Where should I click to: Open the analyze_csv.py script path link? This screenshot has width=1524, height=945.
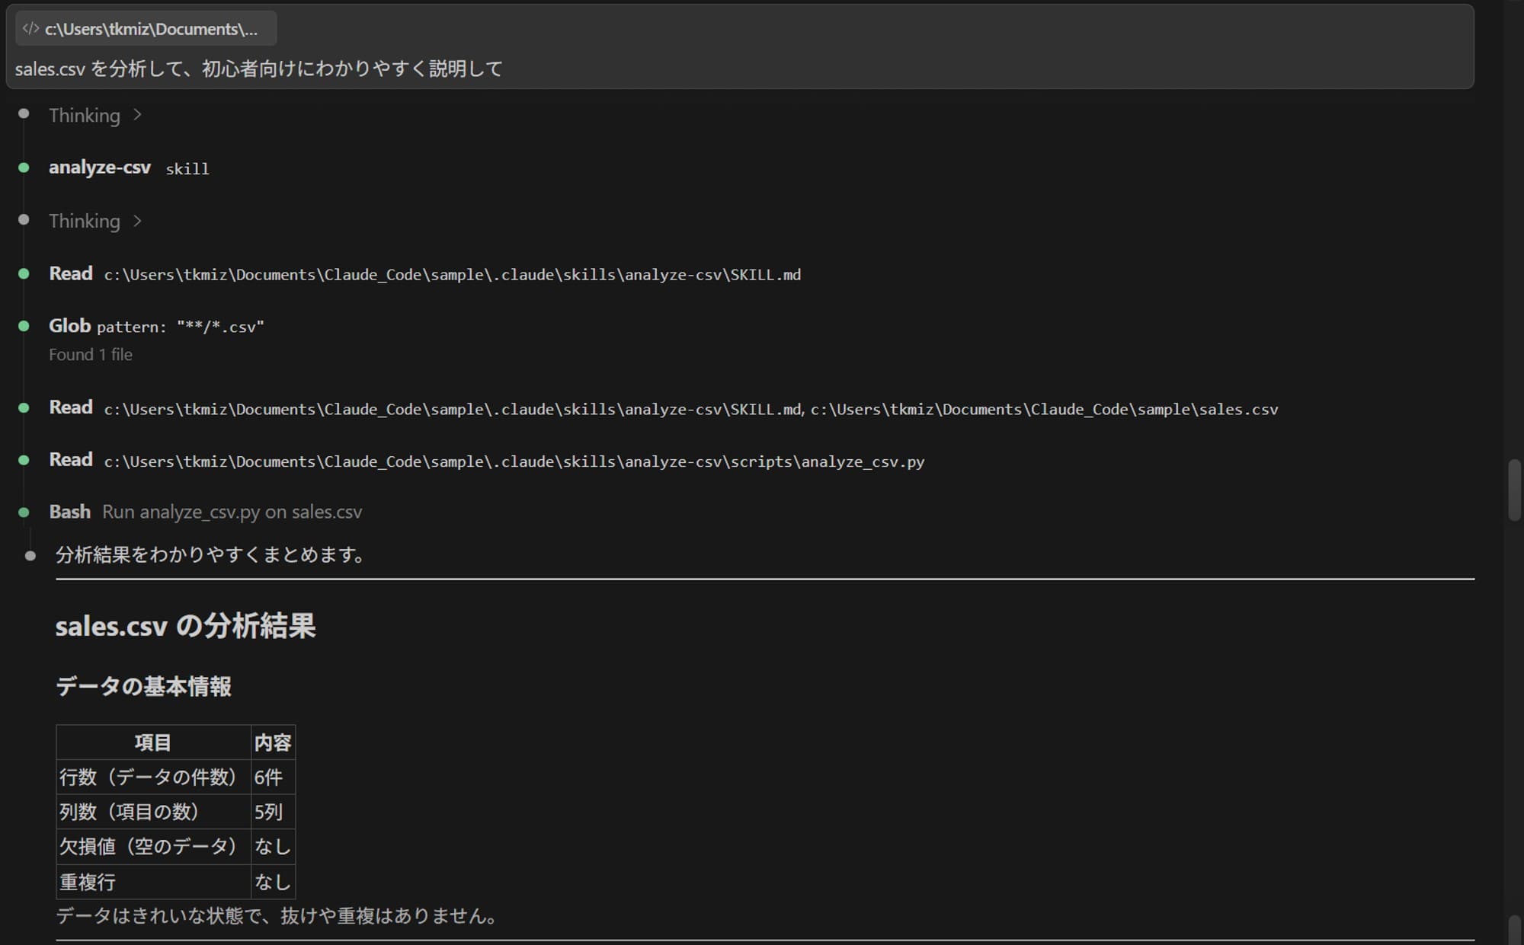[514, 461]
